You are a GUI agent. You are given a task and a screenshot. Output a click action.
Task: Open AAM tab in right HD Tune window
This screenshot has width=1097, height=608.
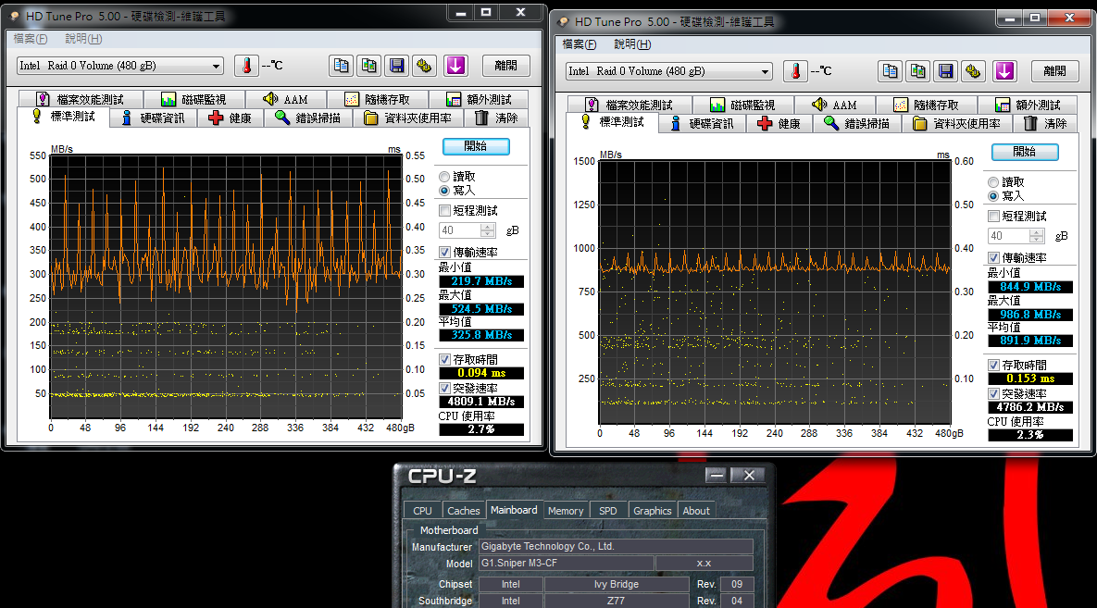click(835, 105)
